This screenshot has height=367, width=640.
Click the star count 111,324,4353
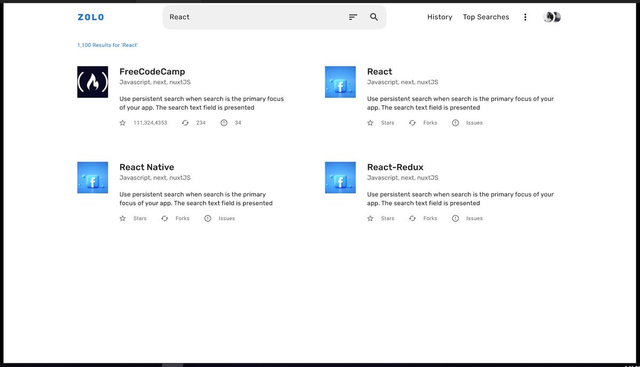[x=150, y=123]
